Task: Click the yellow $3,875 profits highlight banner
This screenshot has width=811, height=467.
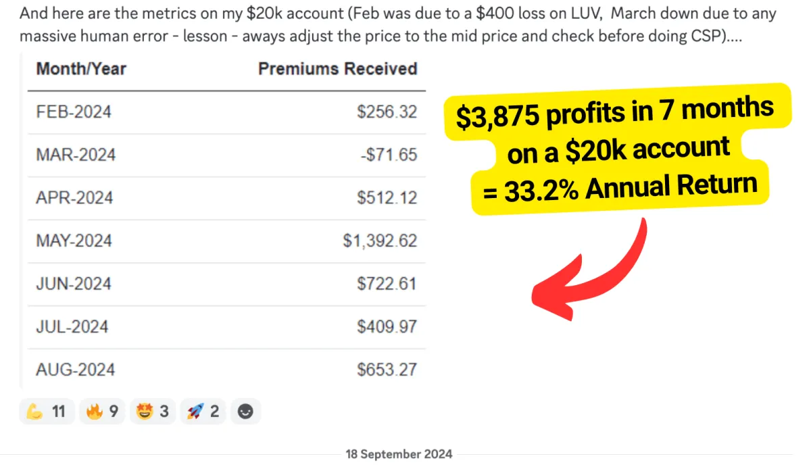Action: [617, 149]
